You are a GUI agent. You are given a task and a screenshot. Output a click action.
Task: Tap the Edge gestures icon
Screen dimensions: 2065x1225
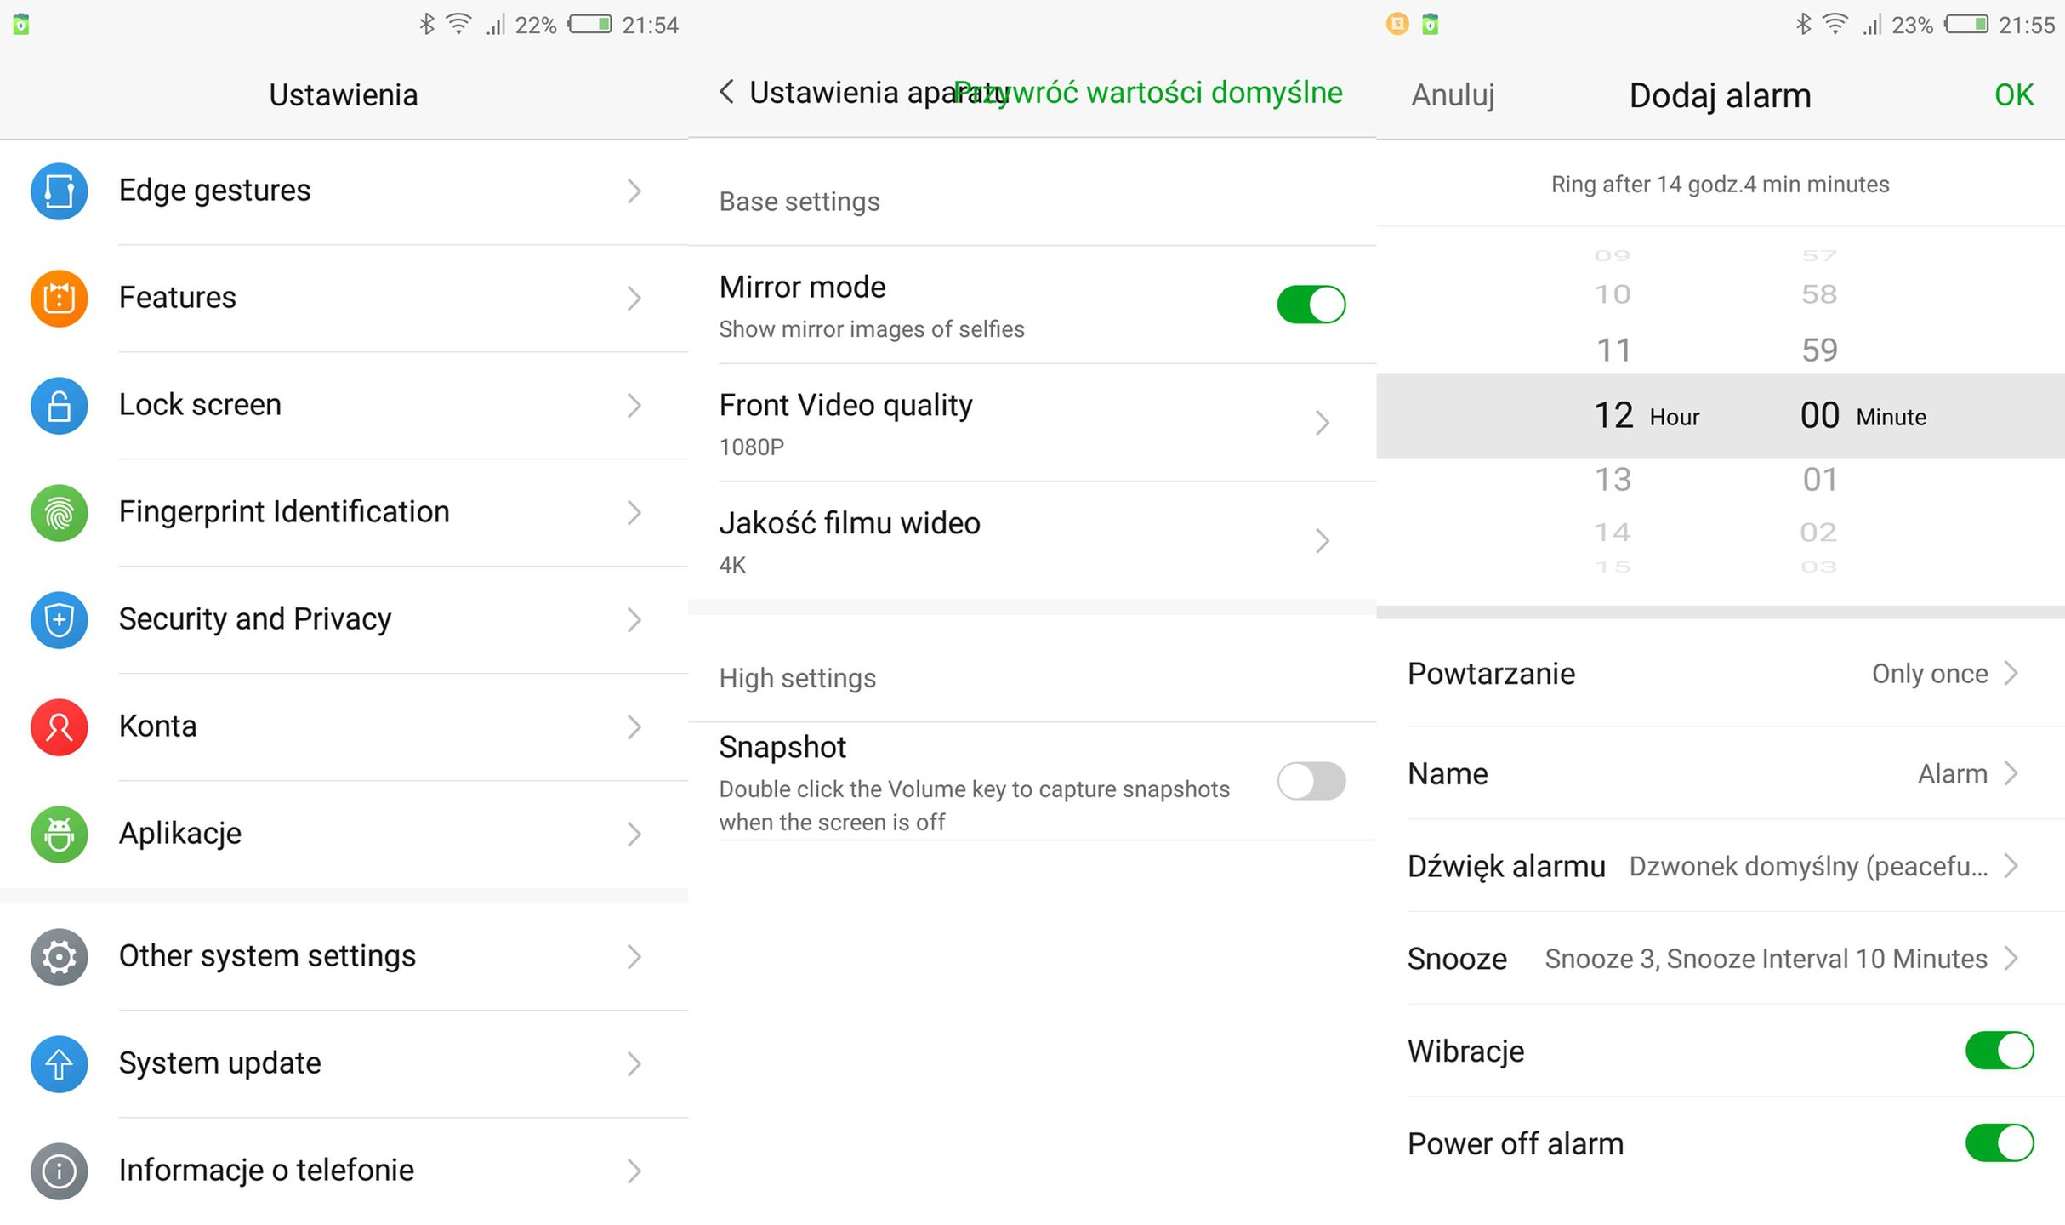pyautogui.click(x=59, y=191)
